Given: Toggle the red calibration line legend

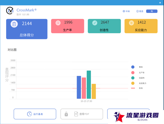Looking at the screenshot, I should [133, 88].
